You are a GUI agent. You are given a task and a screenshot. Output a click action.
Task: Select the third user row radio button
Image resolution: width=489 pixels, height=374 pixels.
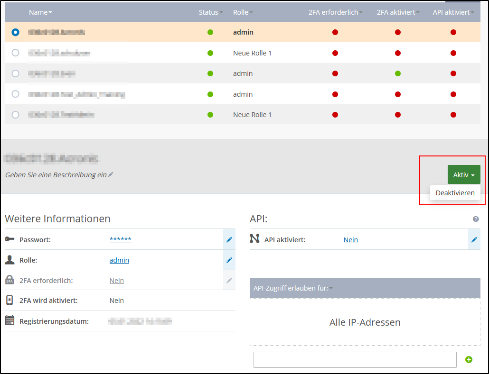[x=16, y=73]
